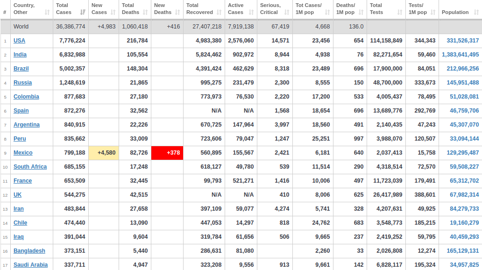This screenshot has height=270, width=482.
Task: Open Russia population link 145,951,488
Action: pos(463,83)
